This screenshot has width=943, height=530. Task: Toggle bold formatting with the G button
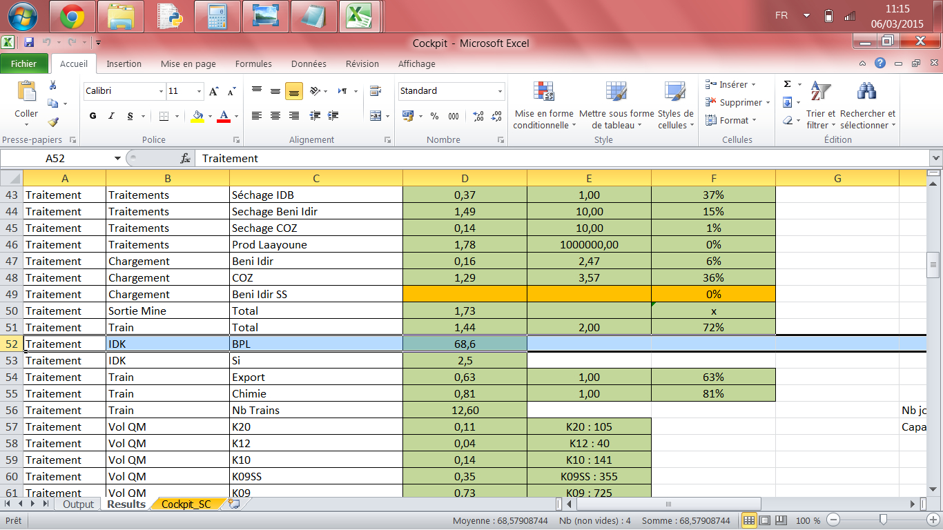92,116
